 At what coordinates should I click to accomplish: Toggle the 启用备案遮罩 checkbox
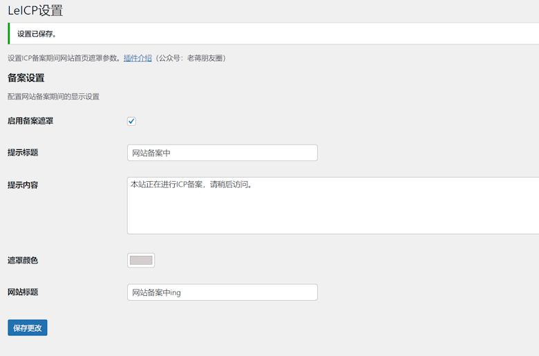click(x=131, y=121)
